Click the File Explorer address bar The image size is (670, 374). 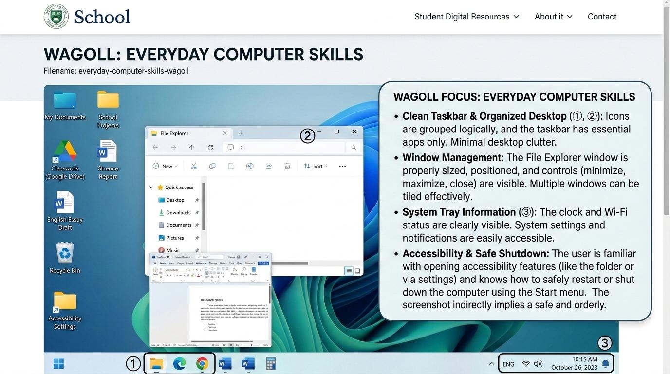tap(284, 148)
